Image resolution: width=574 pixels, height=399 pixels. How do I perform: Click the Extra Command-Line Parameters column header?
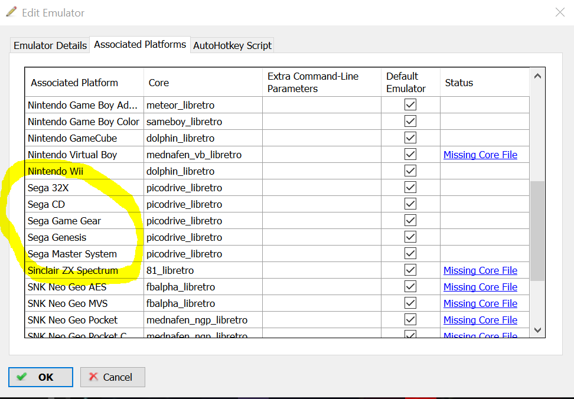pyautogui.click(x=322, y=82)
